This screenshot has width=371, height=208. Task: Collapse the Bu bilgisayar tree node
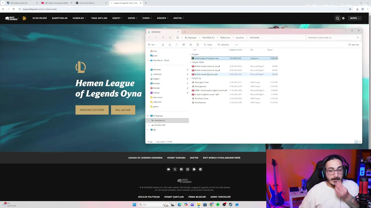click(148, 116)
